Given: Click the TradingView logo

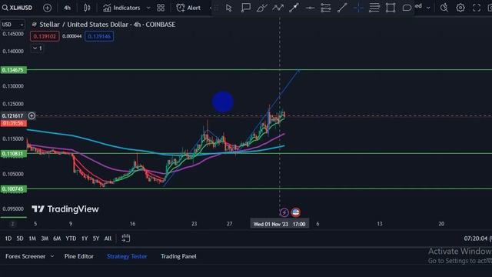Looking at the screenshot, I should pyautogui.click(x=65, y=209).
